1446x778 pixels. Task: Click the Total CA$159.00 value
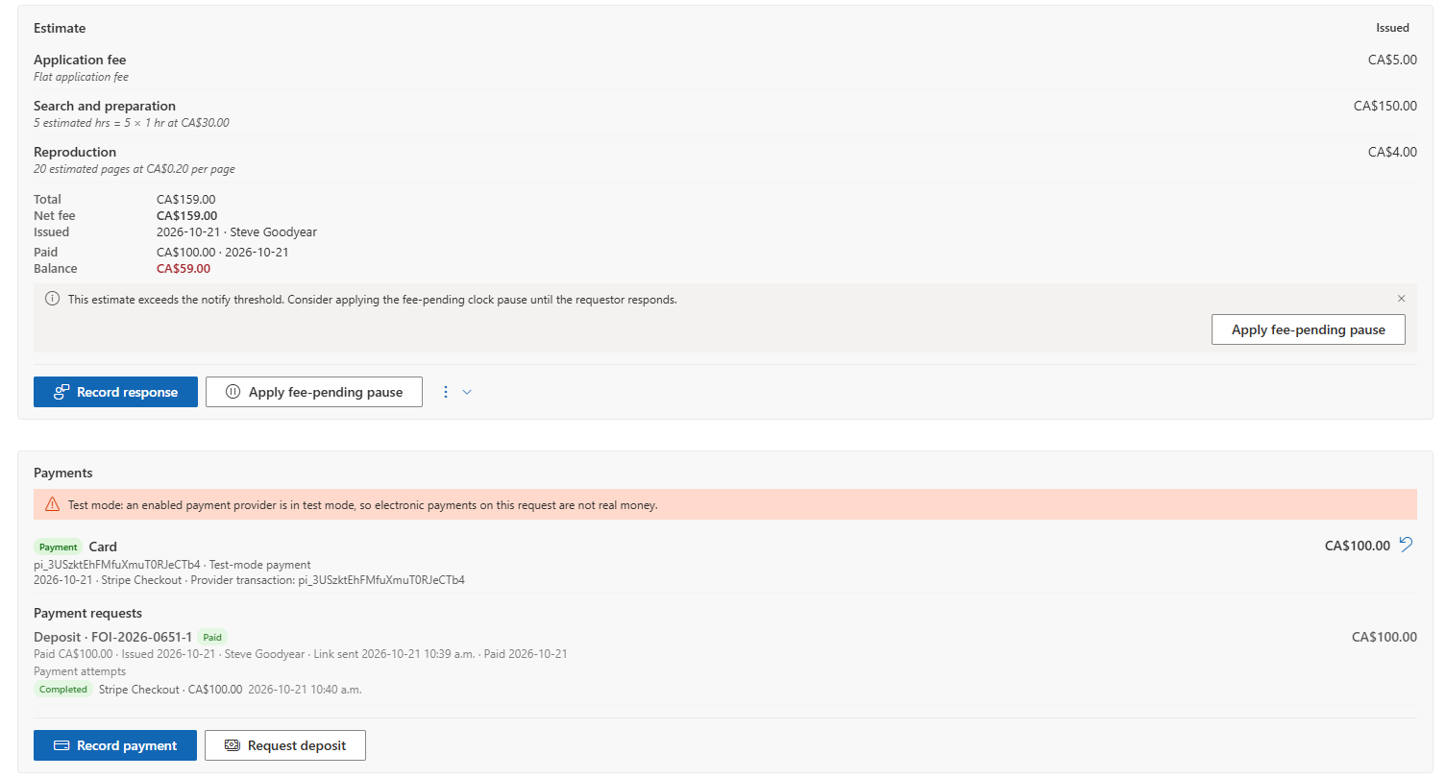(x=185, y=199)
